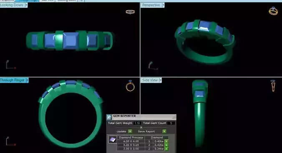The height and width of the screenshot is (153, 282).
Task: Click the Gem Reporter title bar
Action: coord(141,117)
